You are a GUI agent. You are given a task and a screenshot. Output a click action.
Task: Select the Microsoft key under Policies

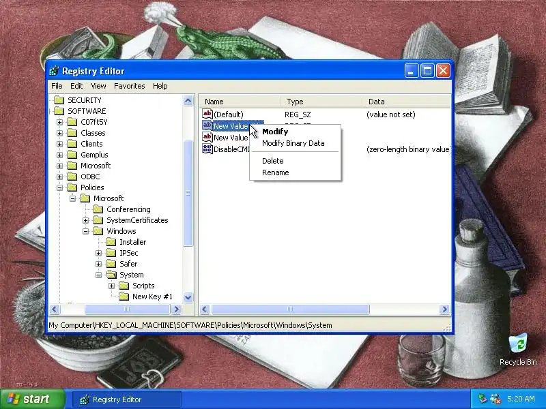point(109,198)
